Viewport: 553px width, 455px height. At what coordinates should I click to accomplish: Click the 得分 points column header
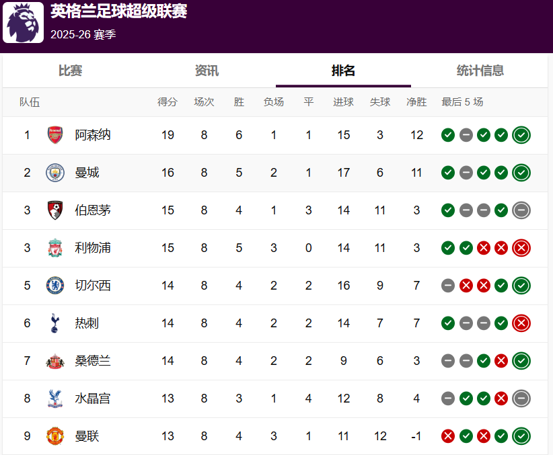click(x=168, y=102)
